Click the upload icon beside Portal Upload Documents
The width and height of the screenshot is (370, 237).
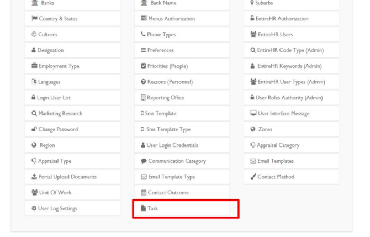34,177
